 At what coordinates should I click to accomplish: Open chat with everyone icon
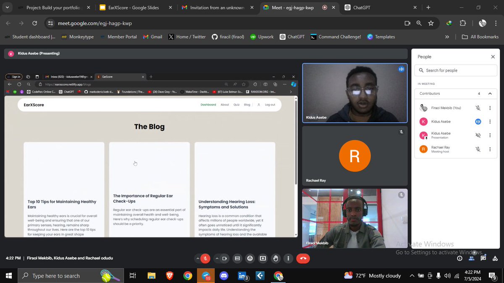point(483,259)
